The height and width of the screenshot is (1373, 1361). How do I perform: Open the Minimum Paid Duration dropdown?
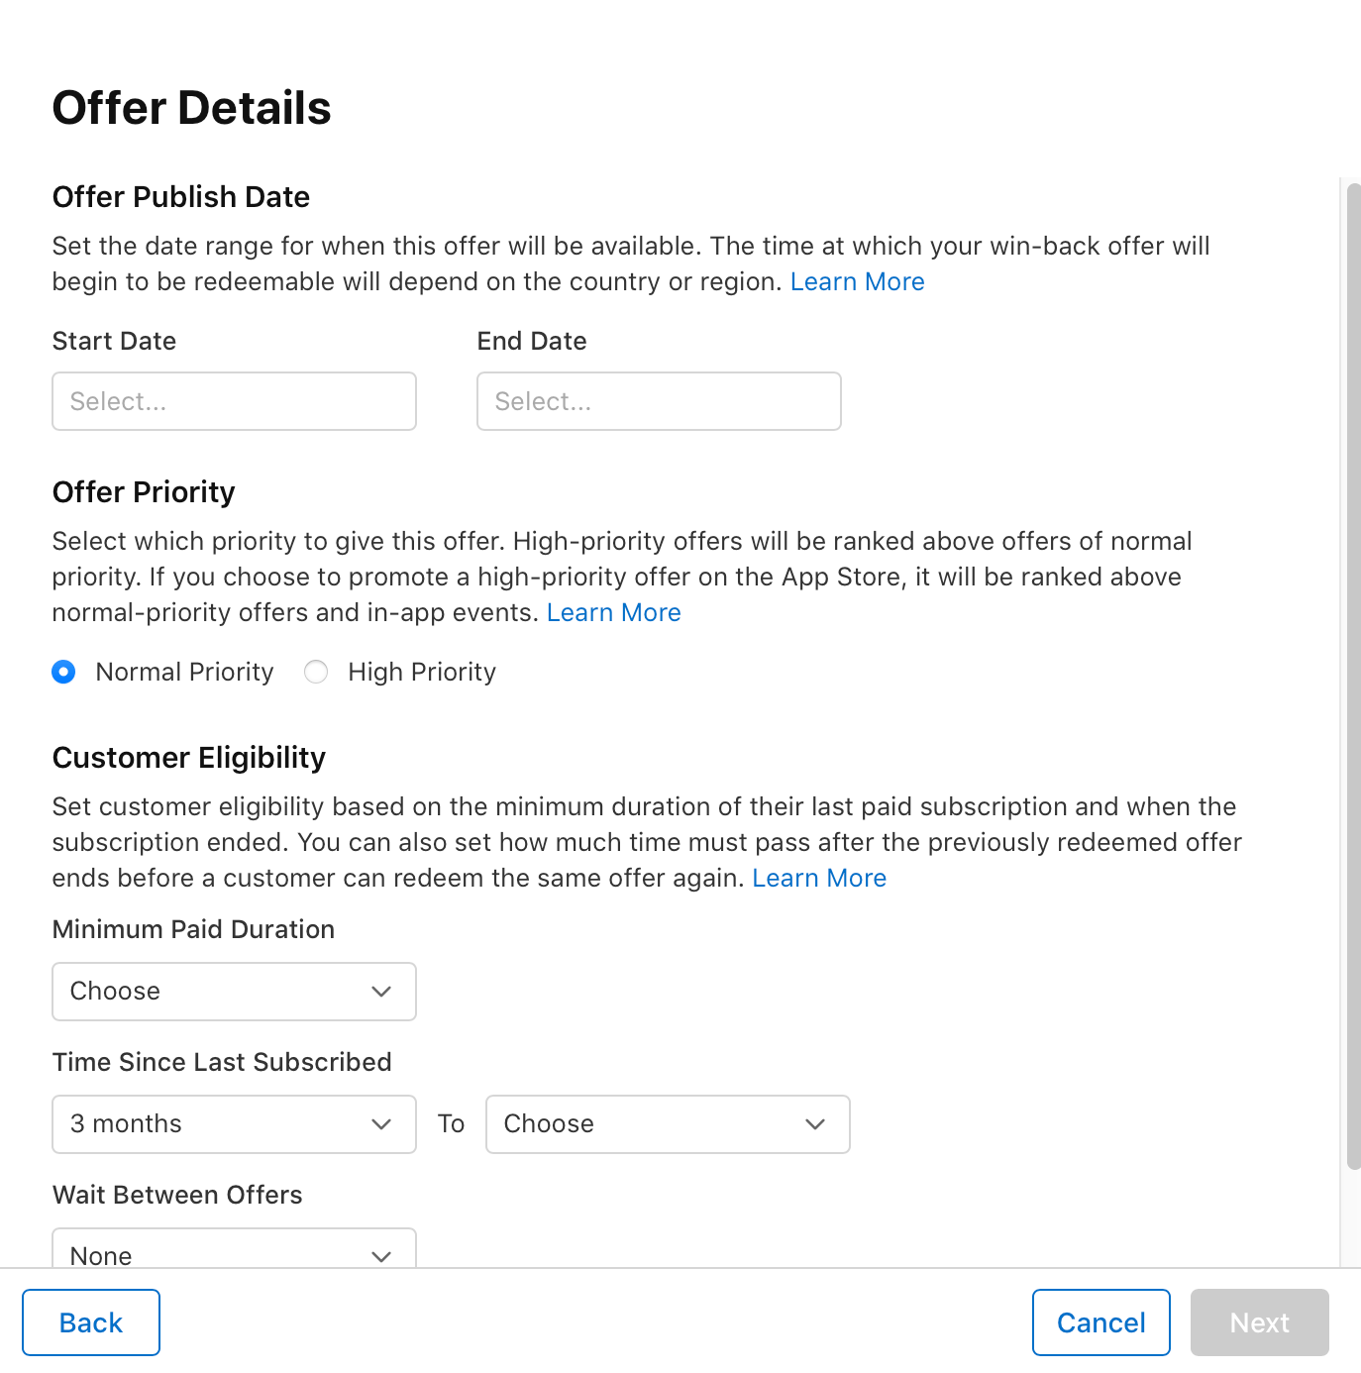[x=233, y=991]
